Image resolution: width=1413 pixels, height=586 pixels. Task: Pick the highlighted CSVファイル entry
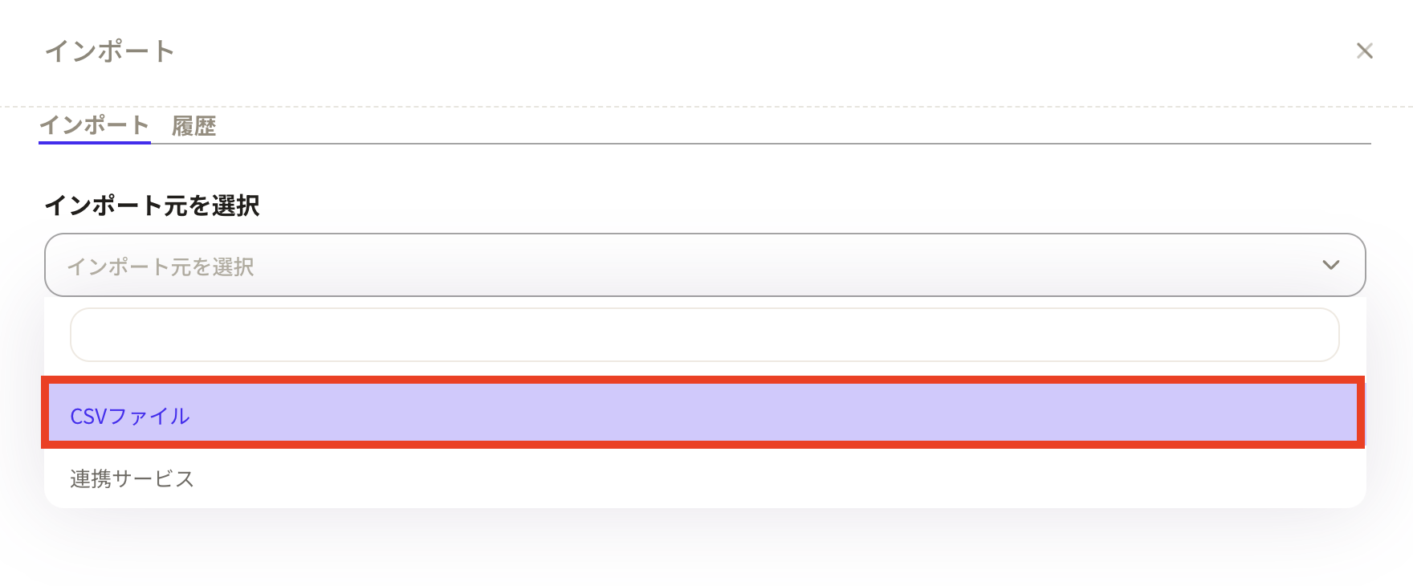click(x=130, y=416)
